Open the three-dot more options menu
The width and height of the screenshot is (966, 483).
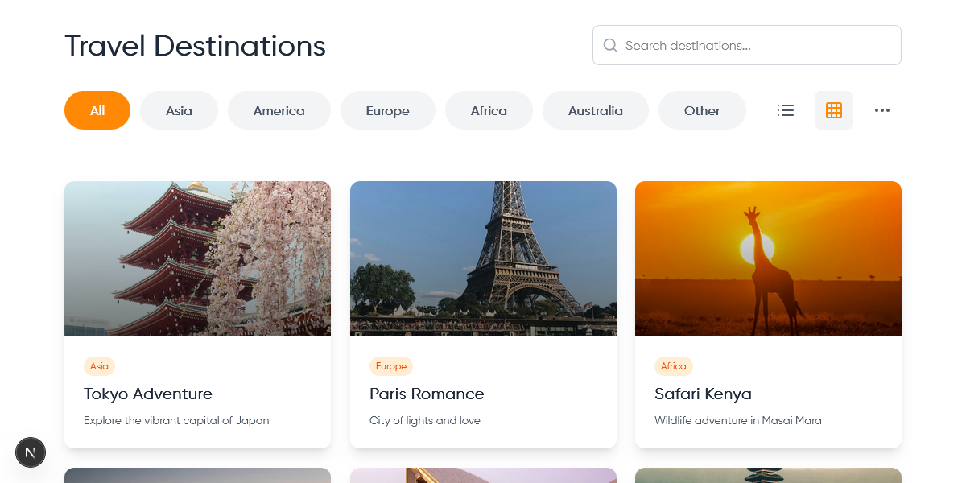(882, 110)
